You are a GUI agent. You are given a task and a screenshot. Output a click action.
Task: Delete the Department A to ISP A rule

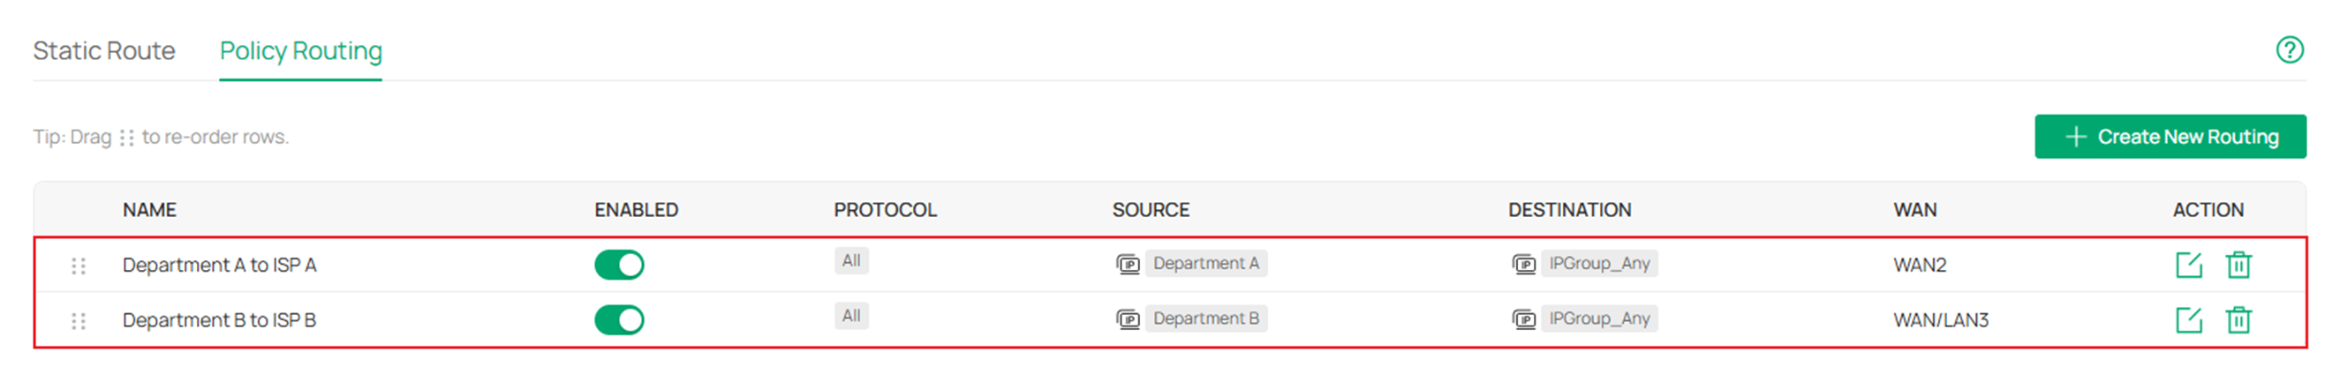click(x=2238, y=265)
